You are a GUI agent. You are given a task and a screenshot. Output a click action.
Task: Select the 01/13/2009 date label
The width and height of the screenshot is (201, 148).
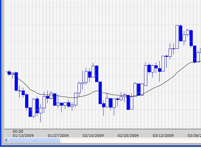point(23,136)
